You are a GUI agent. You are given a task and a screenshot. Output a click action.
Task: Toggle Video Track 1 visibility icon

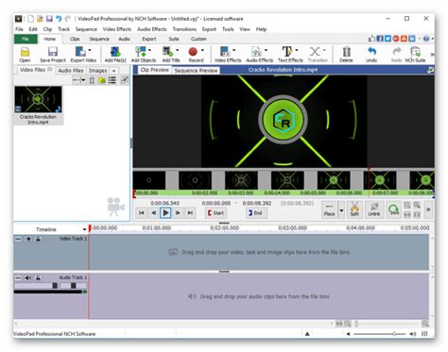(28, 239)
